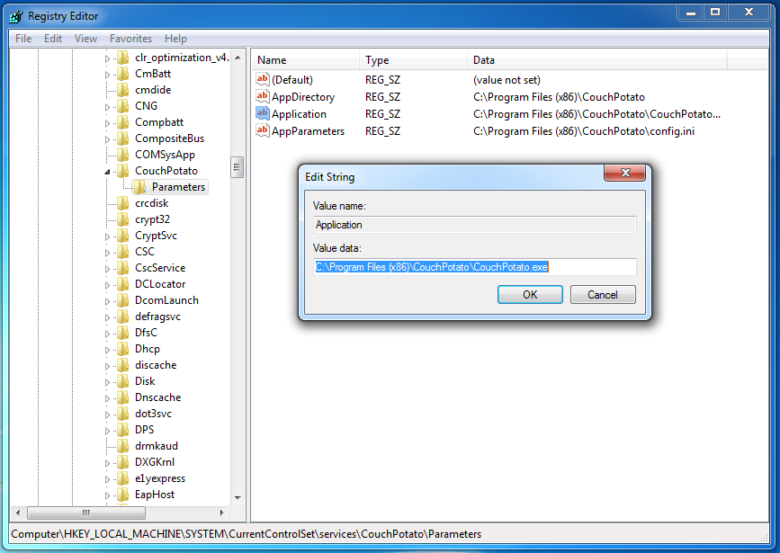
Task: Click the CNG folder icon
Action: pos(123,106)
